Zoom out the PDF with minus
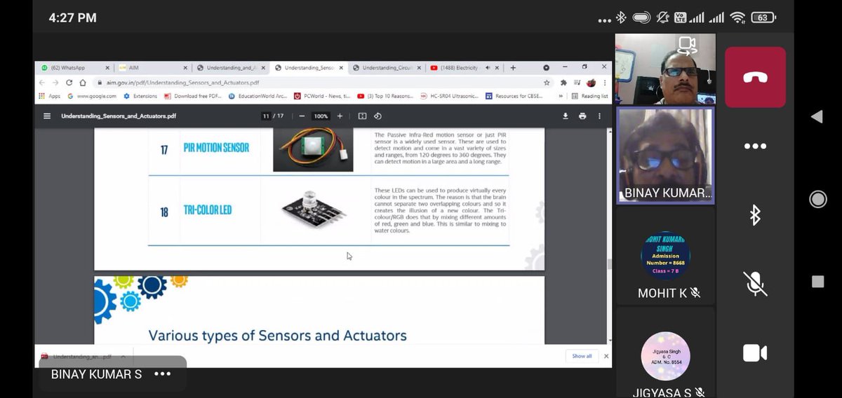The image size is (842, 398). [x=302, y=116]
